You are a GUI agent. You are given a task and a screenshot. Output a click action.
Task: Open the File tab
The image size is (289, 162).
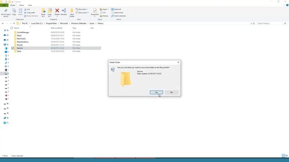pyautogui.click(x=4, y=5)
